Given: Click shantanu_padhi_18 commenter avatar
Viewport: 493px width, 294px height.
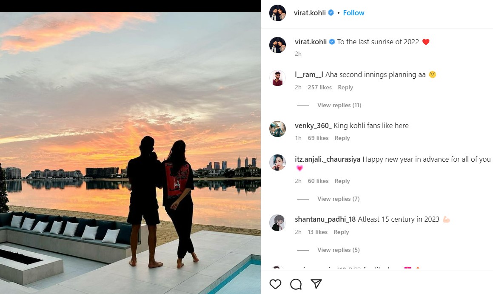Looking at the screenshot, I should (x=277, y=223).
